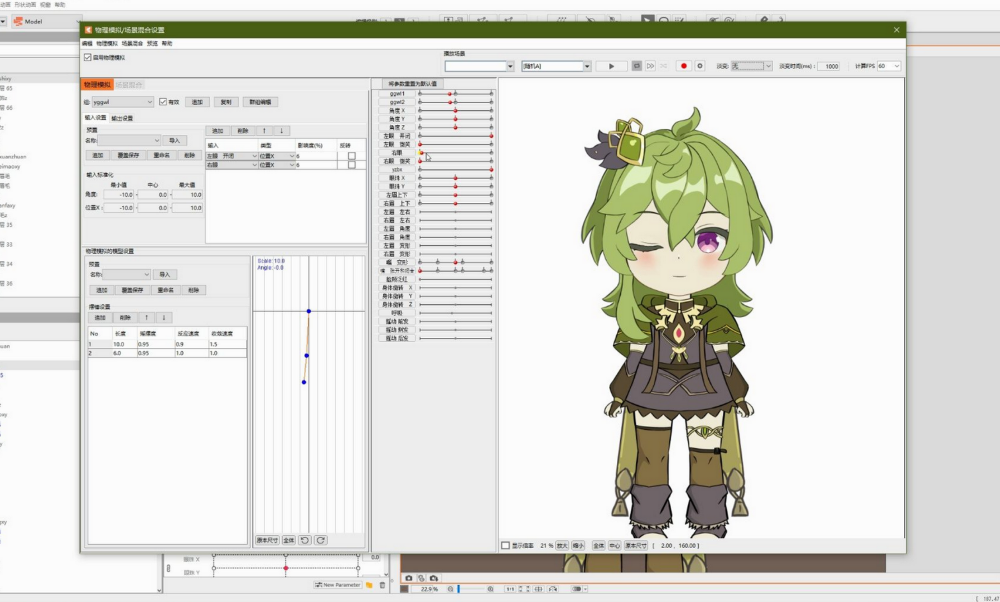The image size is (1000, 602).
Task: Open the 帮助 menu in dialog
Action: click(x=167, y=43)
